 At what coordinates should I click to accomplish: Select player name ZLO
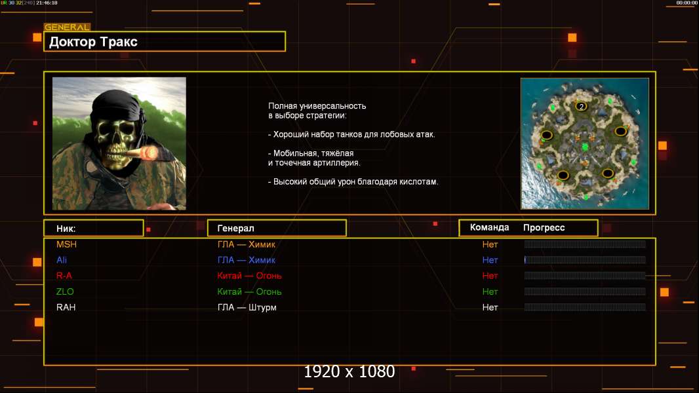click(65, 291)
